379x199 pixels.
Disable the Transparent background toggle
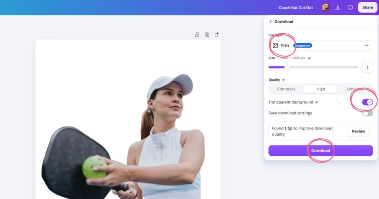(x=368, y=102)
